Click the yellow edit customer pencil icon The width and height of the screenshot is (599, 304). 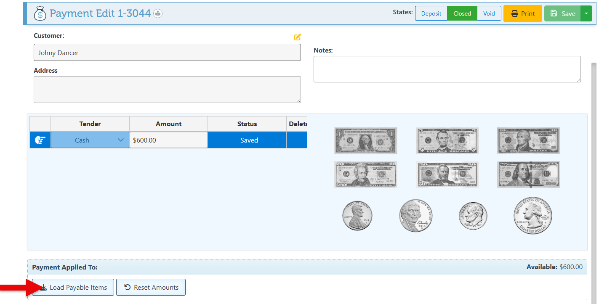tap(298, 37)
